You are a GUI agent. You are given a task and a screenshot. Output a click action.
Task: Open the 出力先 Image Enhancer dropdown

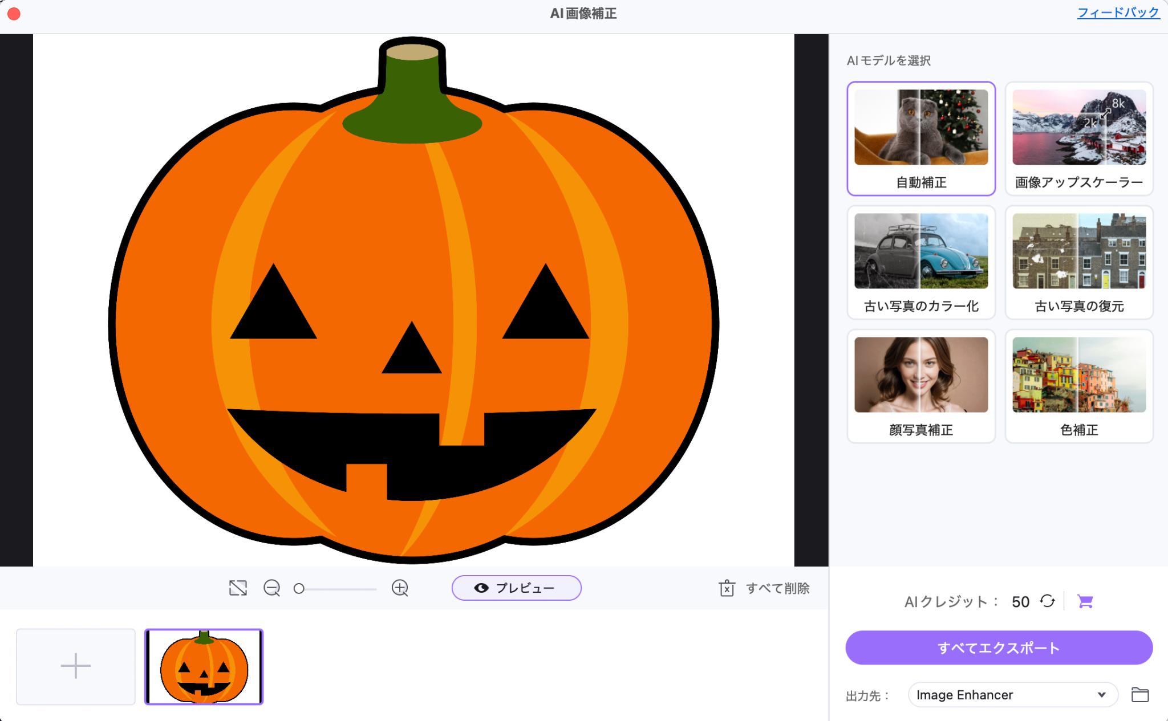[1008, 694]
